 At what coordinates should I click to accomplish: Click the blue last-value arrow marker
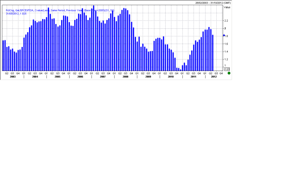224,35
